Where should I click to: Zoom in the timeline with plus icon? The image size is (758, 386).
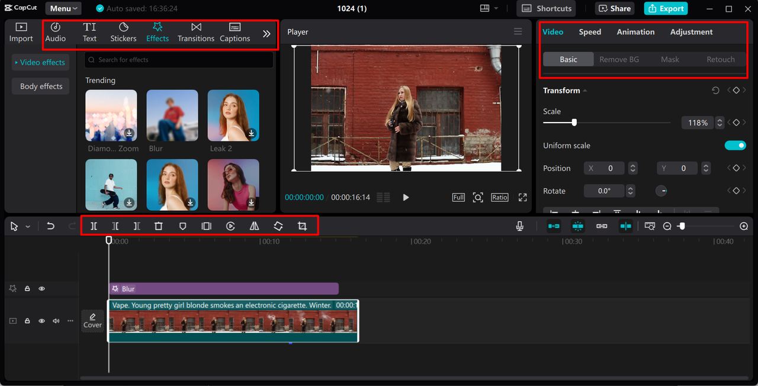[744, 226]
